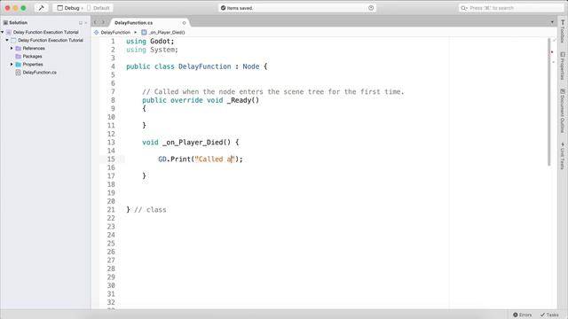
Task: Open the Errors pad in status bar
Action: pos(523,315)
